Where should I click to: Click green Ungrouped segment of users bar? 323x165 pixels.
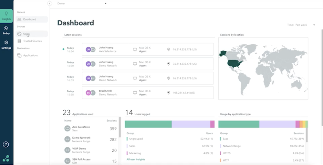(148, 124)
